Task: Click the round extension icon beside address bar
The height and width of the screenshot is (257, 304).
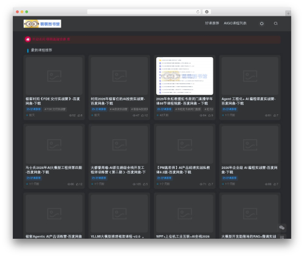Action: (207, 12)
